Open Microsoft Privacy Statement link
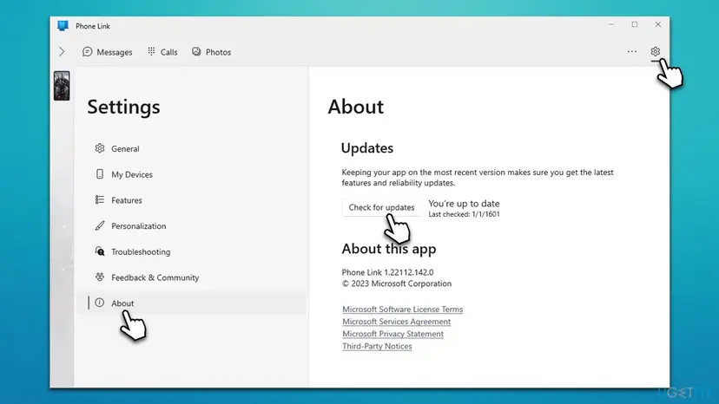Viewport: 719px width, 404px height. pos(393,334)
